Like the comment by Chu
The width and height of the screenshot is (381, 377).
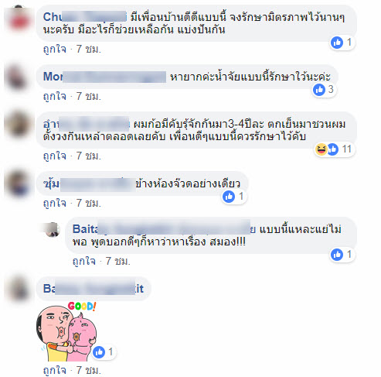tap(55, 49)
